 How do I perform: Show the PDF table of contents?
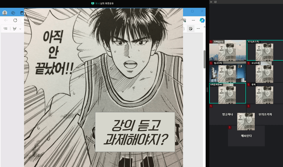pos(6,29)
